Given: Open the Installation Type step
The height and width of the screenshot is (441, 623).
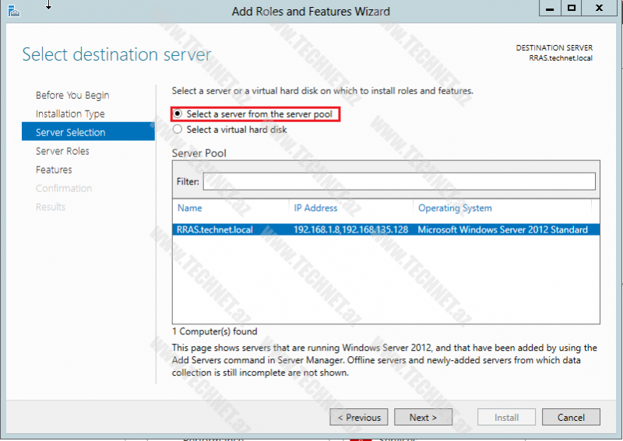Looking at the screenshot, I should (70, 114).
